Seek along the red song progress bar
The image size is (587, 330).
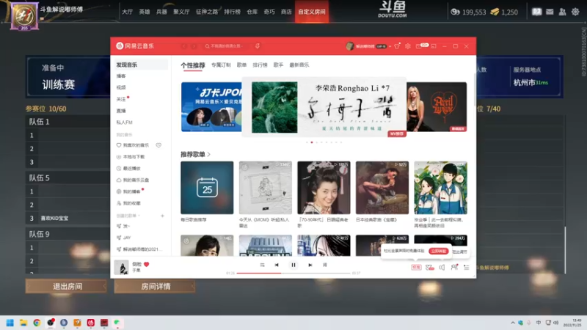click(293, 273)
